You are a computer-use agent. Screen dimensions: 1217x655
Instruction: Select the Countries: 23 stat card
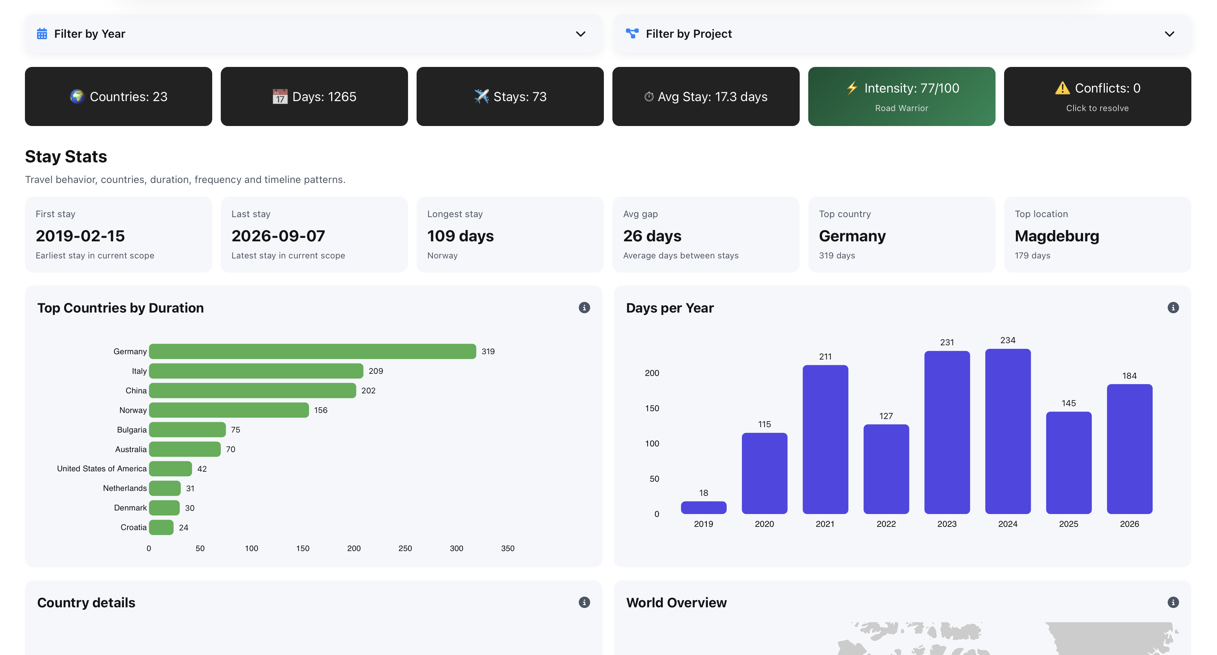pyautogui.click(x=118, y=96)
